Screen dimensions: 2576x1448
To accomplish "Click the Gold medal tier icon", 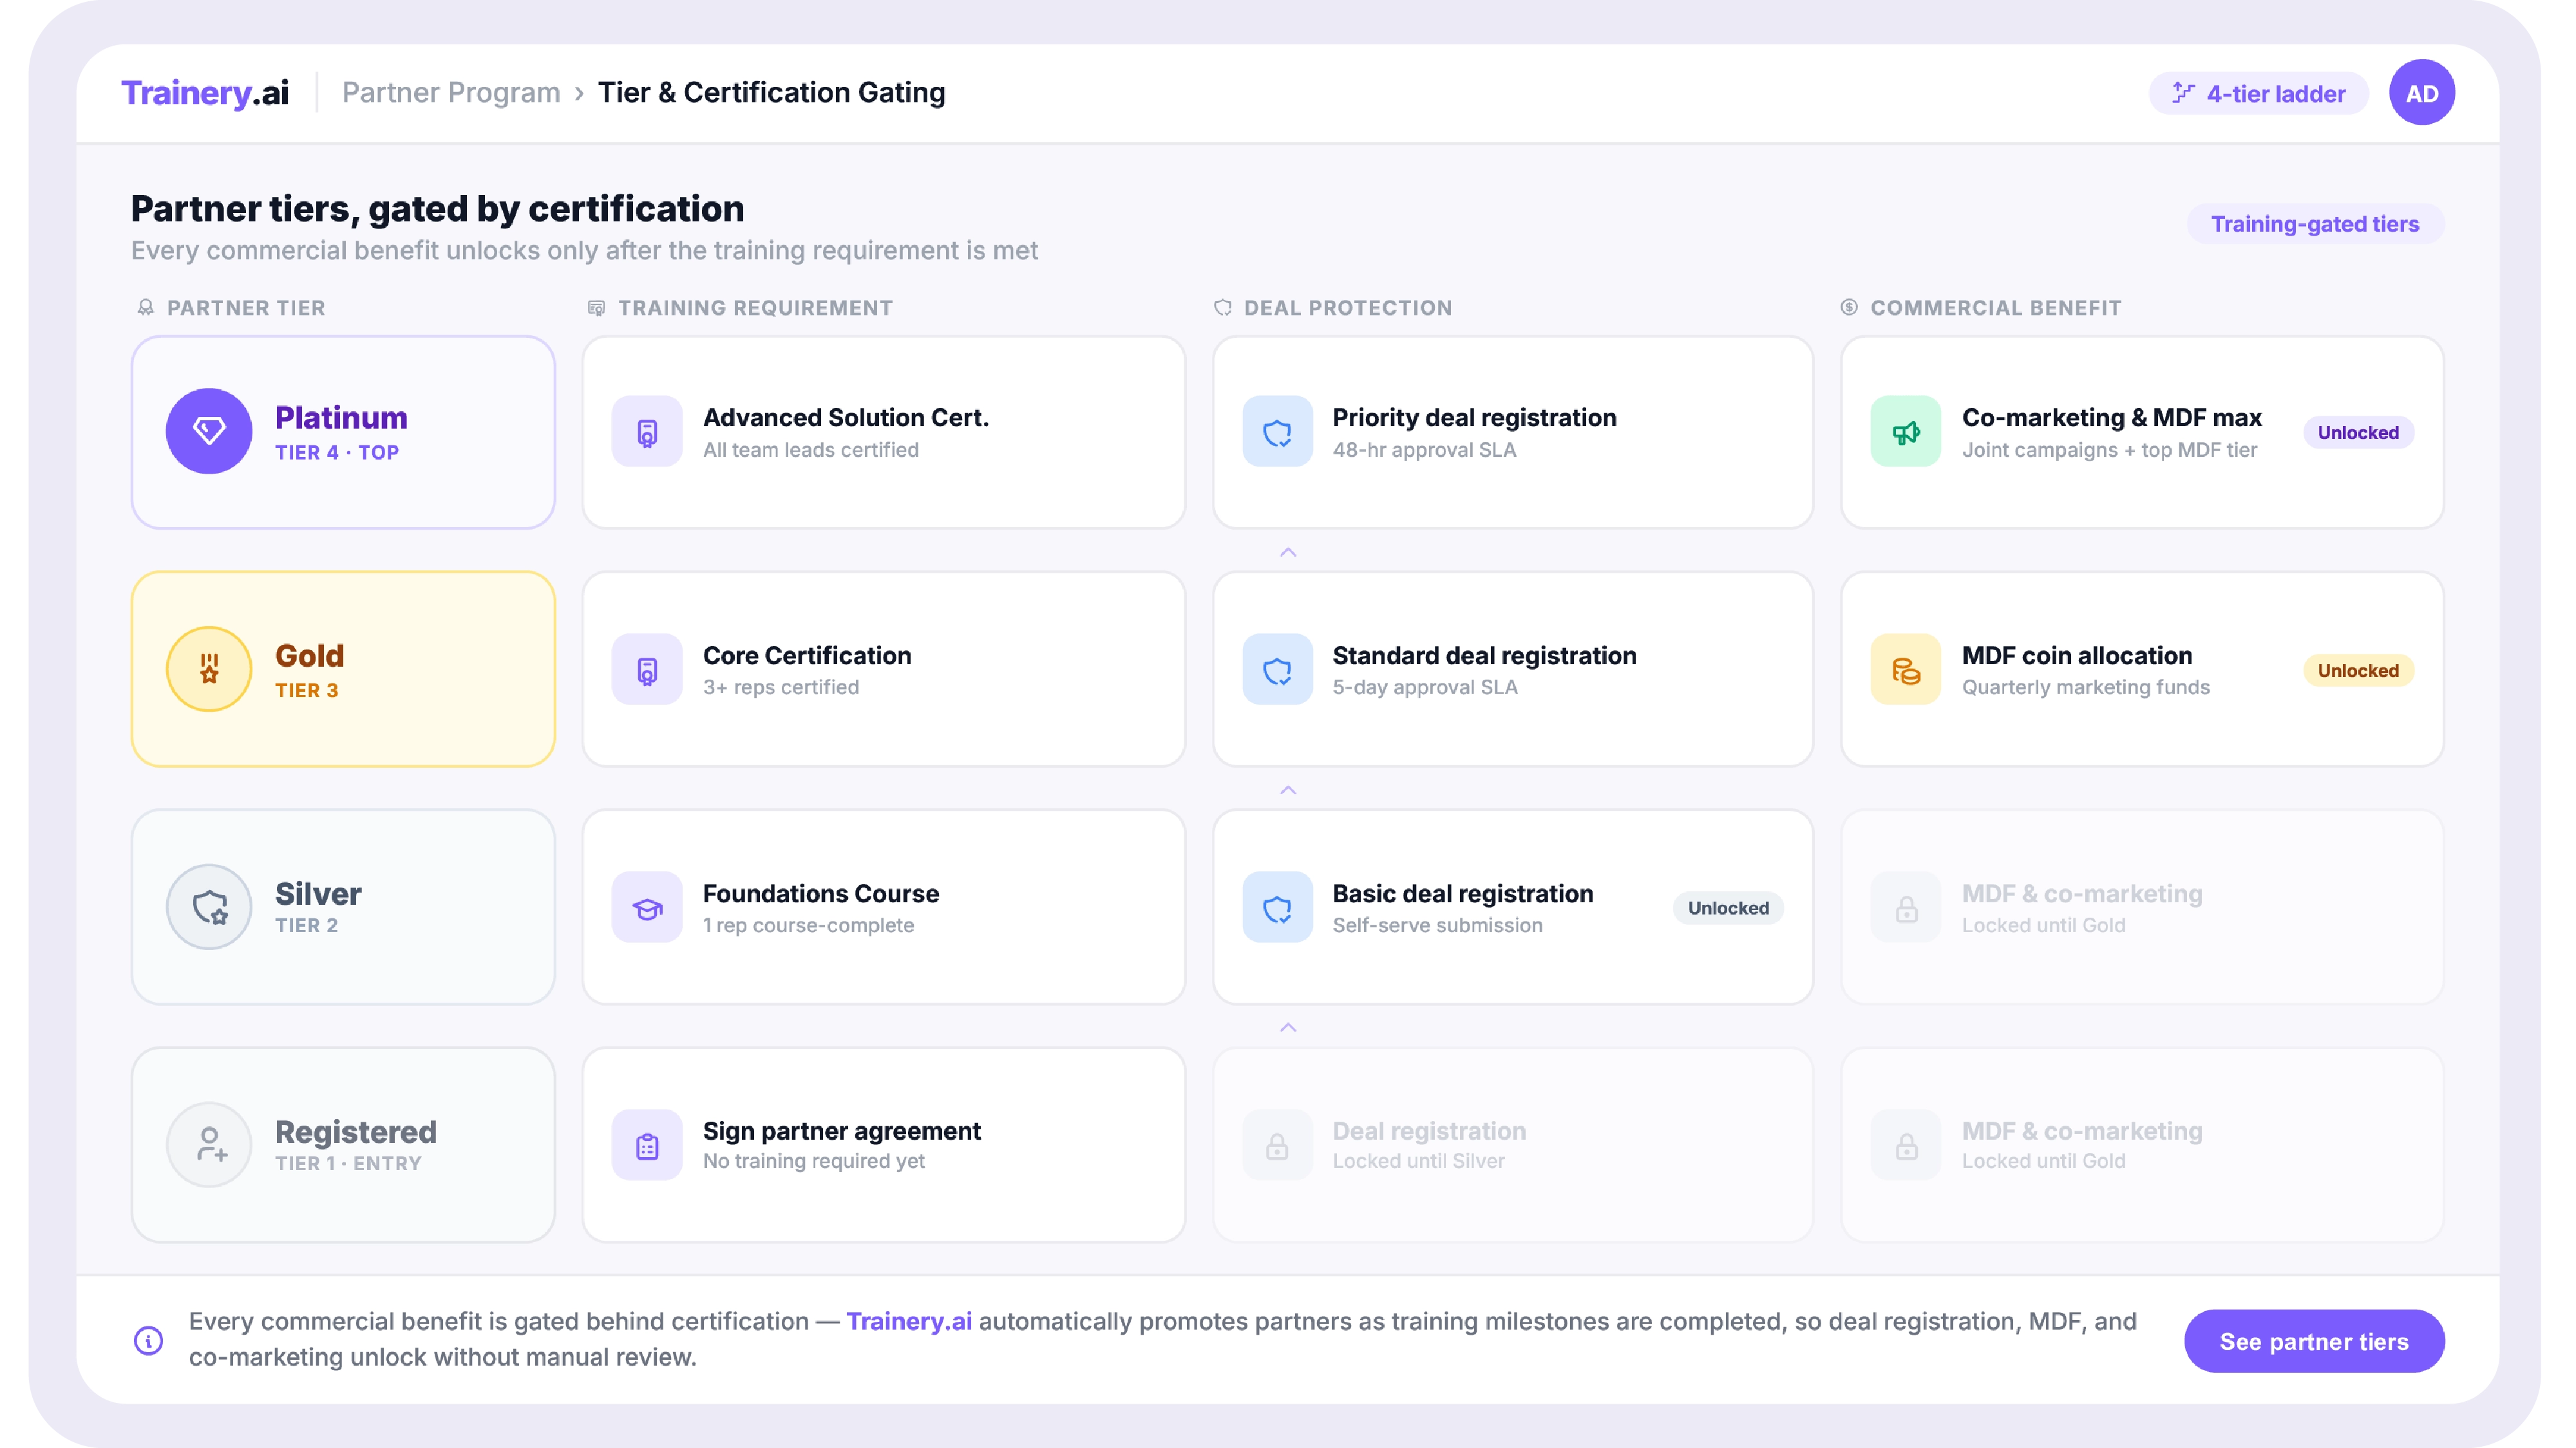I will (x=209, y=669).
